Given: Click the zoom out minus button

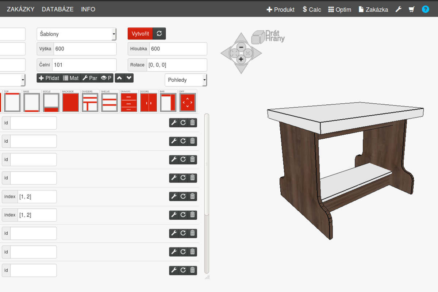Looking at the screenshot, I should pos(241,47).
